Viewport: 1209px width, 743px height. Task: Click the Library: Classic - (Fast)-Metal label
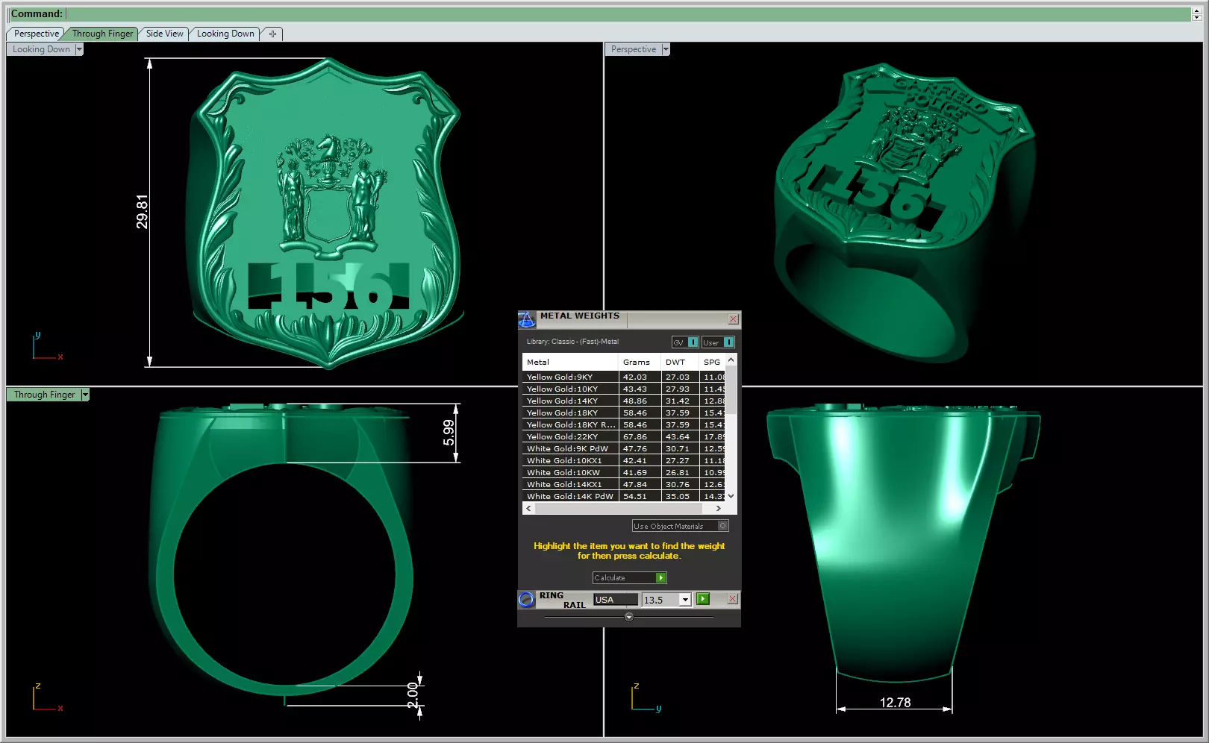click(x=572, y=342)
